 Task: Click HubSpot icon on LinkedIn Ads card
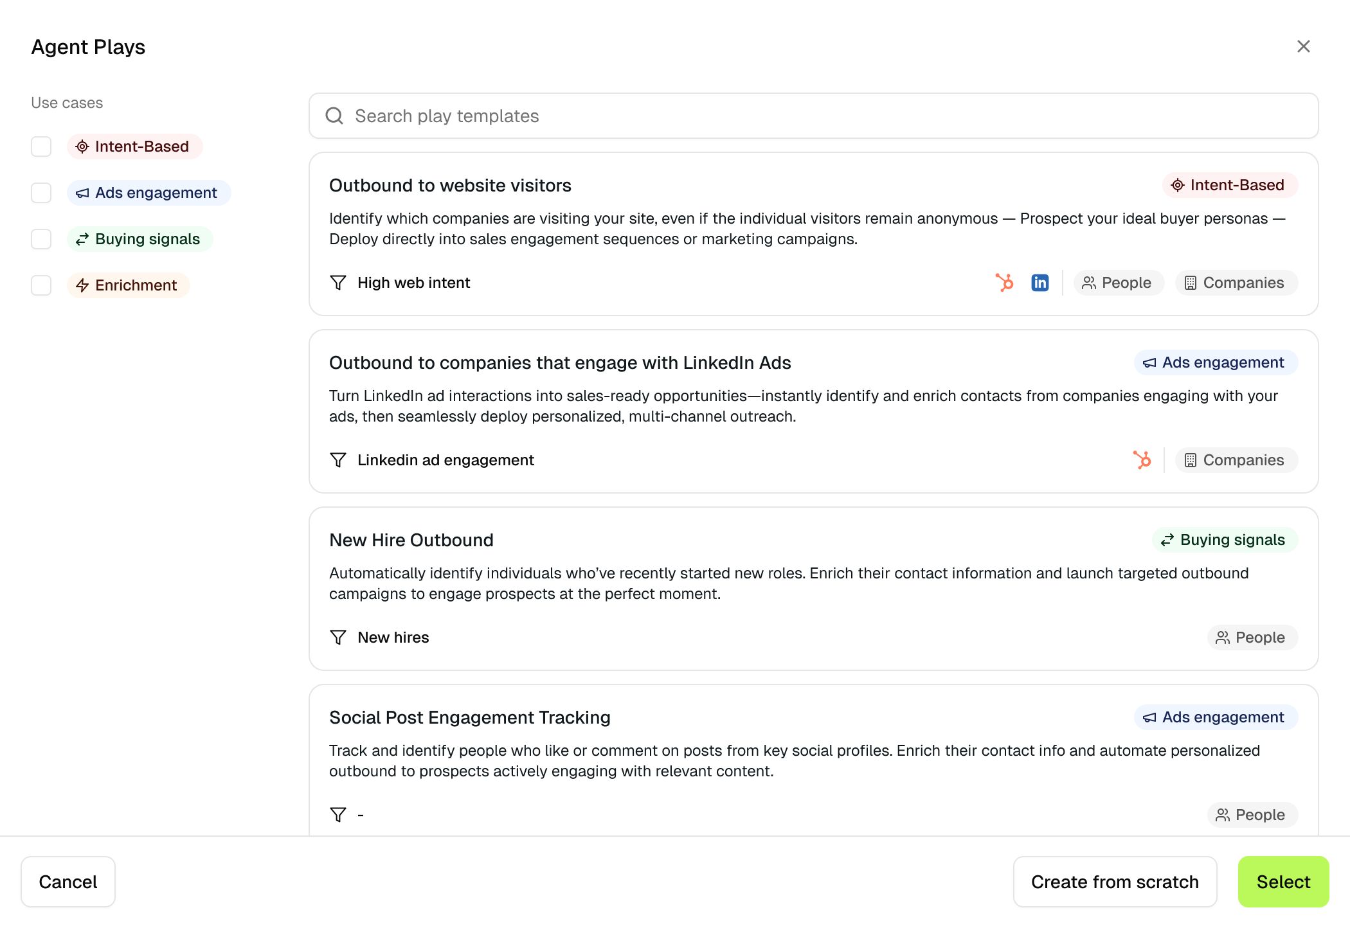[1142, 460]
